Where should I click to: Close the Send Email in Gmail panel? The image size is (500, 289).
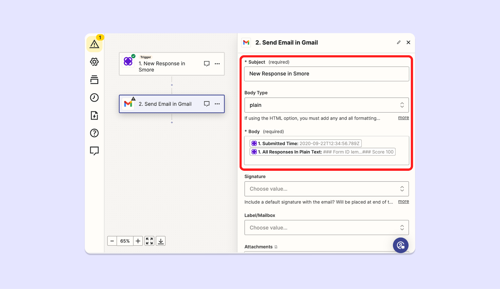coord(408,43)
